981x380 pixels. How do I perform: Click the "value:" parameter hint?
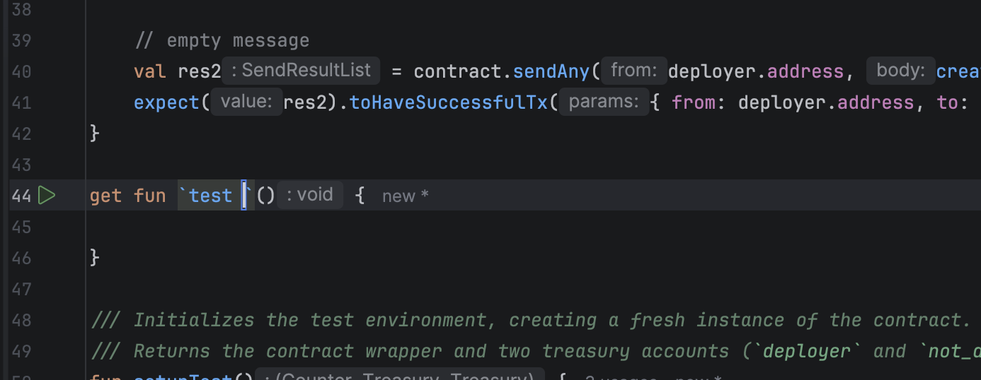246,102
